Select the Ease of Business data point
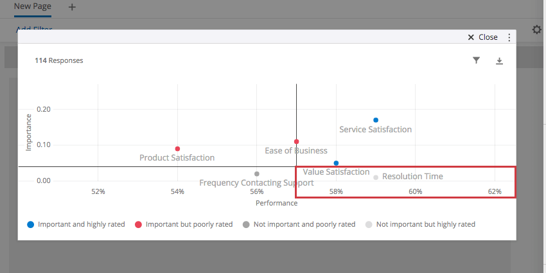Screen dimensions: 546x273 coord(296,142)
